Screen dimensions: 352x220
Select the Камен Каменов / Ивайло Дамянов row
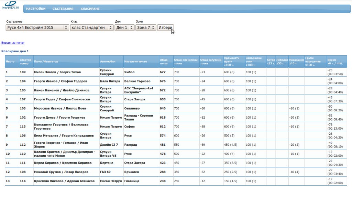tap(62, 90)
